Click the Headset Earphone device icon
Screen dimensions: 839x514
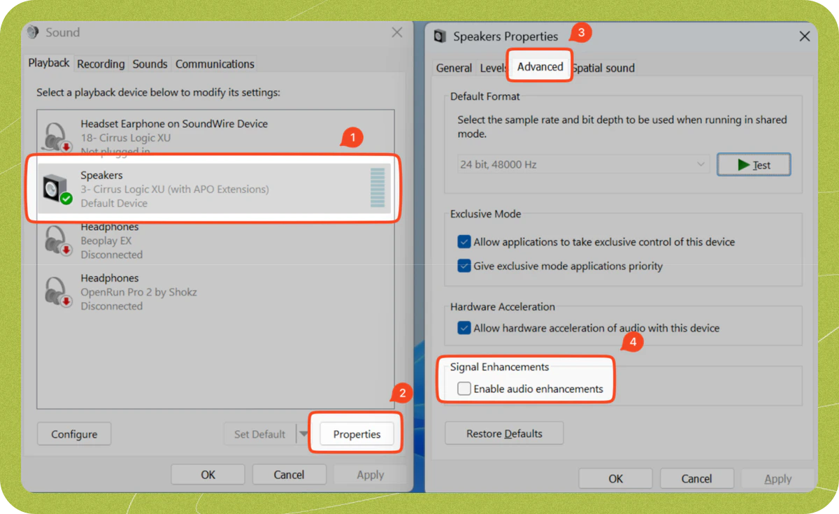point(57,138)
